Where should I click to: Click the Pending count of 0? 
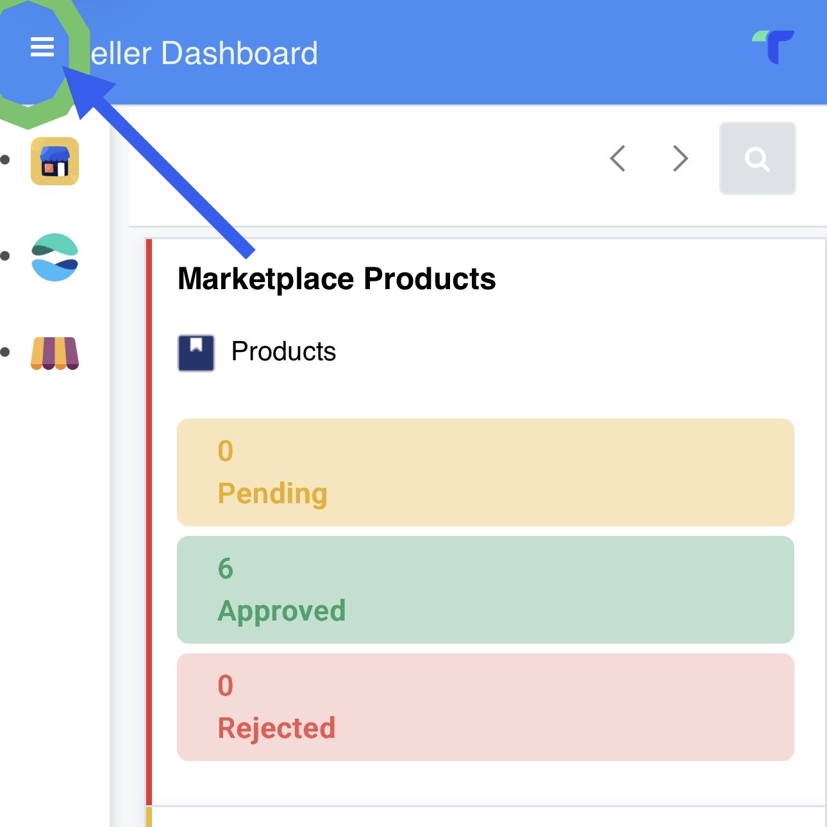[226, 451]
